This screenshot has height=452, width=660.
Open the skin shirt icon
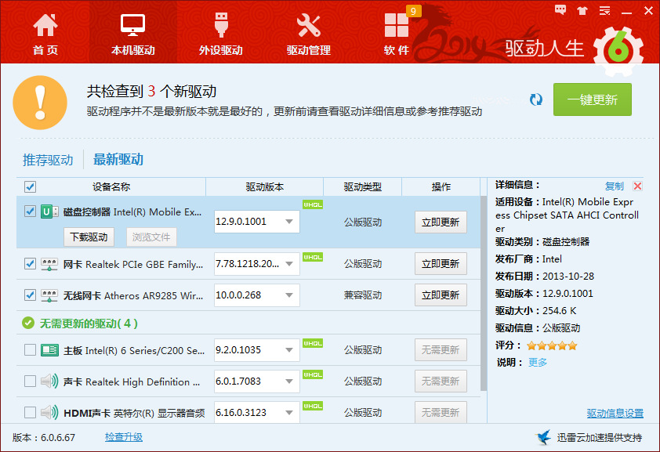click(x=582, y=10)
